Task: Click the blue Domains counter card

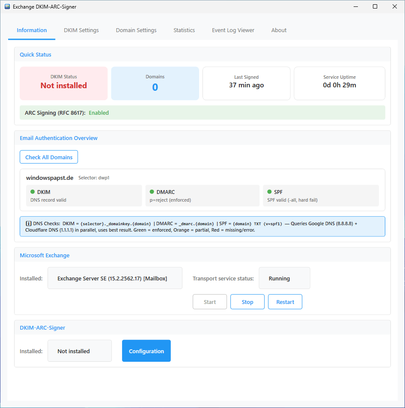Action: click(155, 83)
